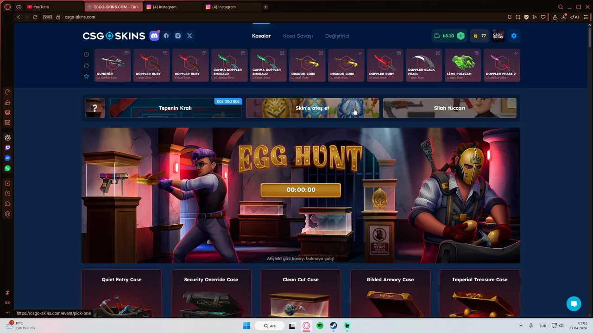Open the Quiet Entry Case

pos(122,294)
